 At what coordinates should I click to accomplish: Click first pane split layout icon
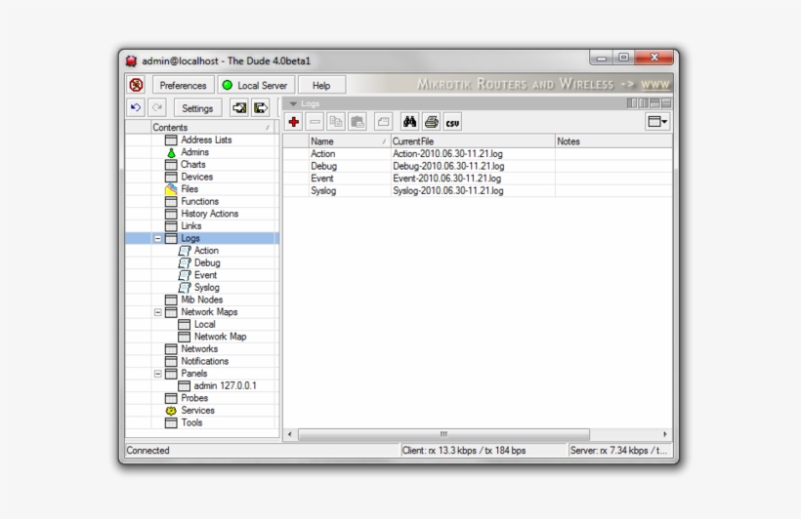[x=632, y=103]
